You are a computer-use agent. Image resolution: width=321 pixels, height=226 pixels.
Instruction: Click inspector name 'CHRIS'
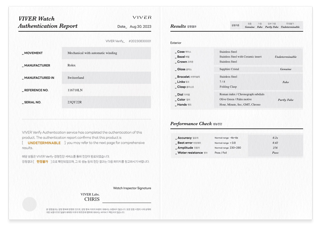(x=92, y=199)
